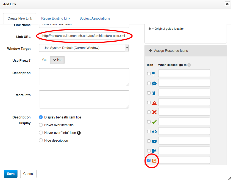The width and height of the screenshot is (231, 181).
Task: Switch to Create New Link tab
Action: (x=20, y=18)
